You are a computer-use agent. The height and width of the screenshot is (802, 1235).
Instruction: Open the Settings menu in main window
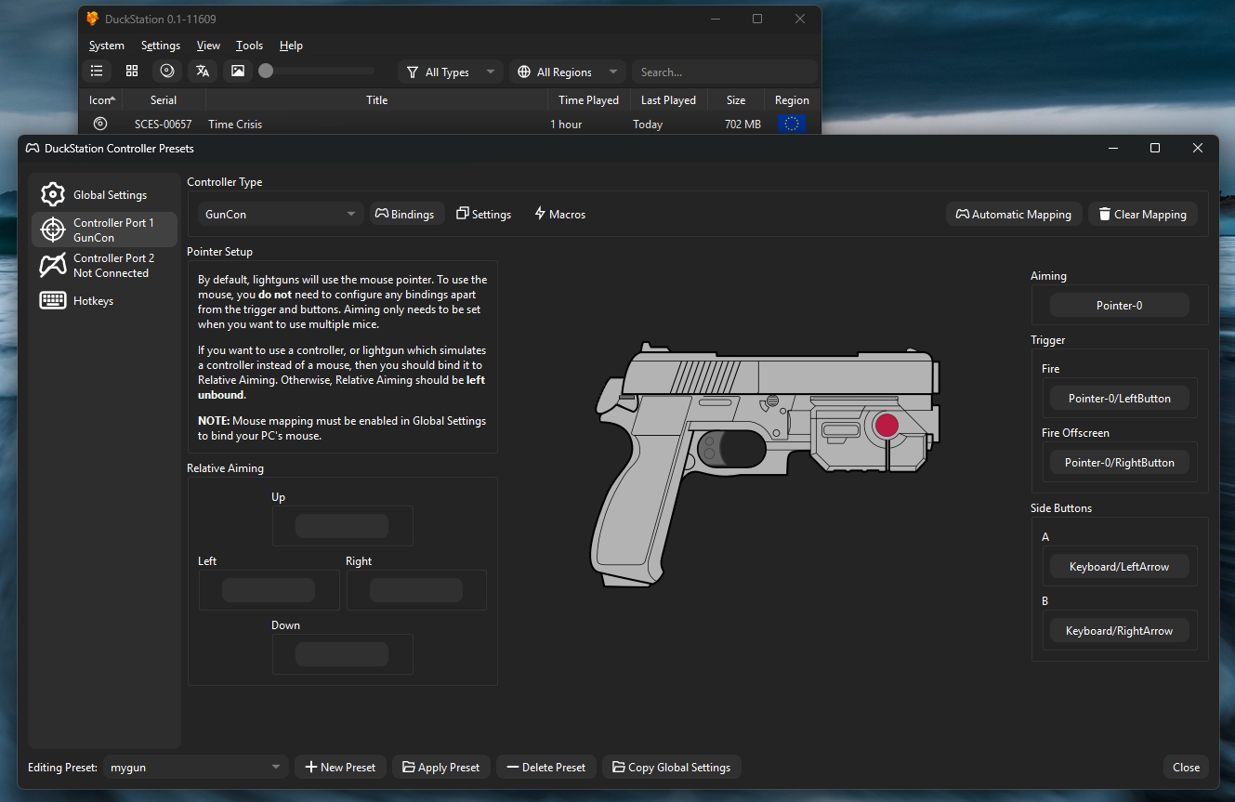[x=161, y=46]
